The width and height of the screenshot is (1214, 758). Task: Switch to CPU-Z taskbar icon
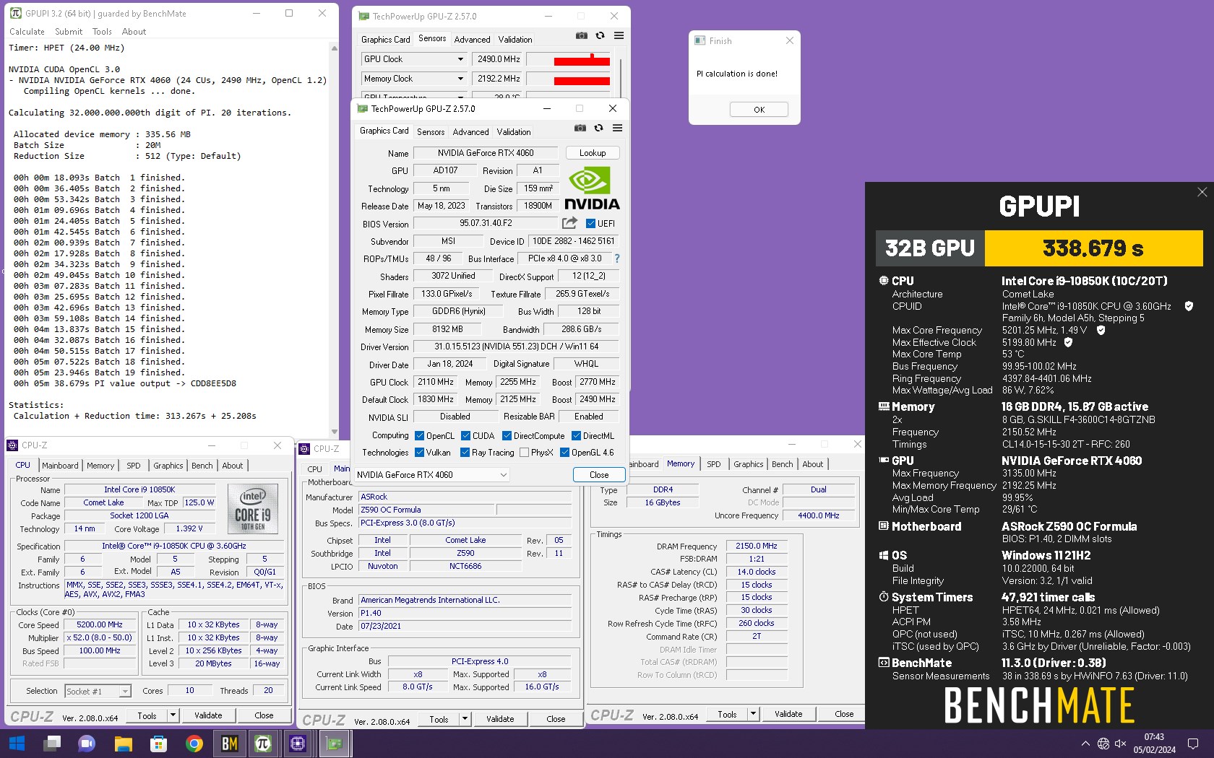(x=298, y=744)
